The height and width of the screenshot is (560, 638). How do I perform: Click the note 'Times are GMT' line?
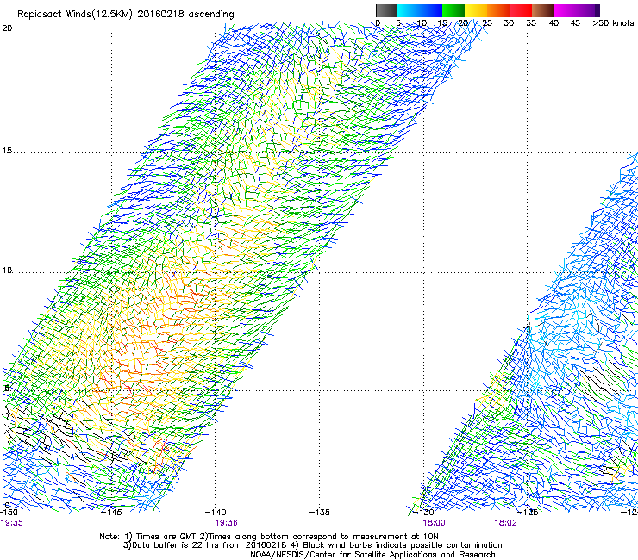tap(269, 537)
